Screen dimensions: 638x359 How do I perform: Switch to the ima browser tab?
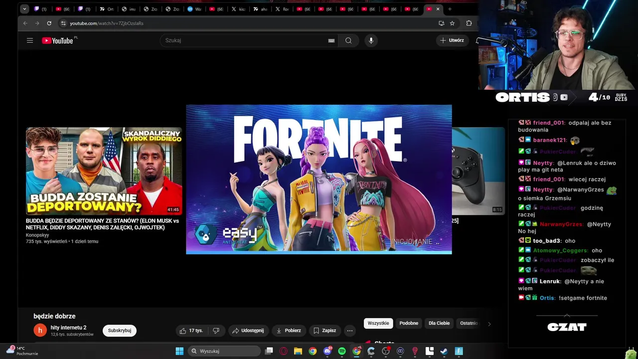(129, 9)
